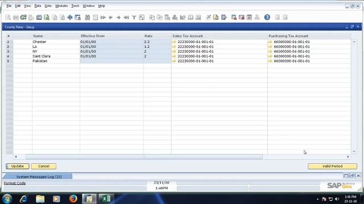
Task: Open LA's Purchasing Tax Account link arrow
Action: (x=270, y=46)
